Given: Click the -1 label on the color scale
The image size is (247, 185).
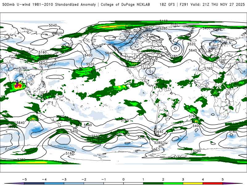Looking at the screenshot, I should [x=103, y=179].
